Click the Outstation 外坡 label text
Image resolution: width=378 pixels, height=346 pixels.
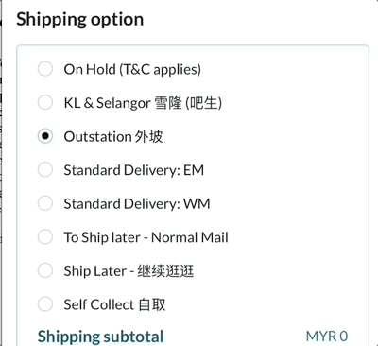[113, 137]
